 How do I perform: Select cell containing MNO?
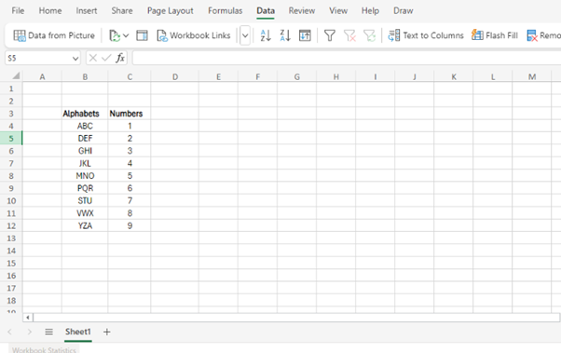[85, 176]
